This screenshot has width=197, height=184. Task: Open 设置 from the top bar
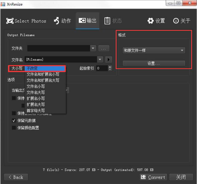156,21
